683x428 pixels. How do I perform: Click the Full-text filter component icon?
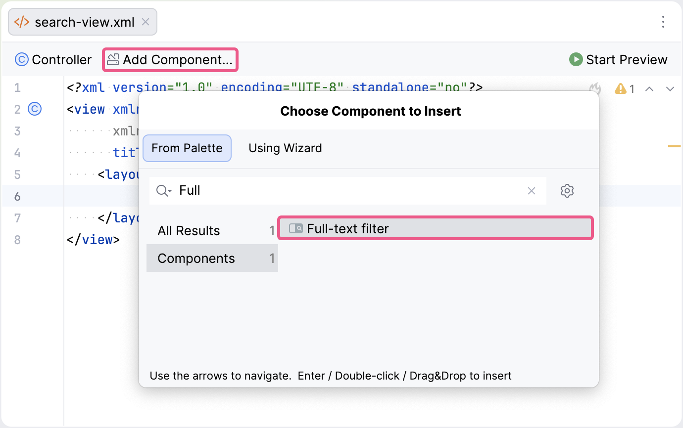point(295,228)
